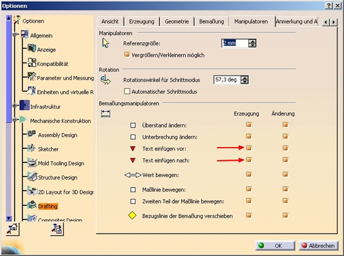344x256 pixels.
Task: Collapse the Allgemein tree node
Action: (x=15, y=34)
